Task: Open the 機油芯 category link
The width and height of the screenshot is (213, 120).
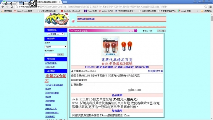Action: tap(48, 89)
